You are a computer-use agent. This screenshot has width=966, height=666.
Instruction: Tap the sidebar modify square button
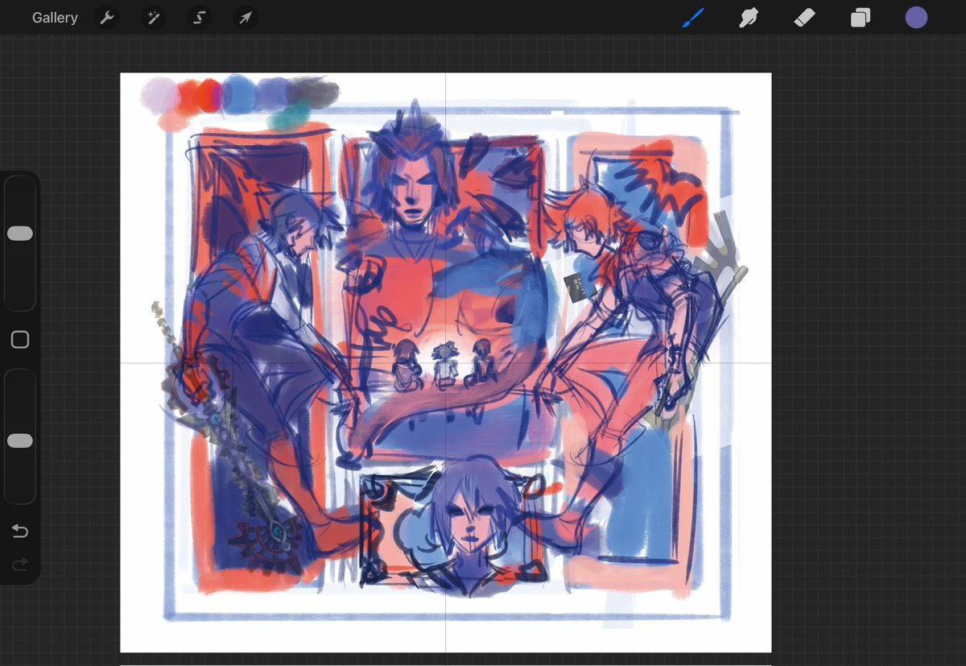20,340
